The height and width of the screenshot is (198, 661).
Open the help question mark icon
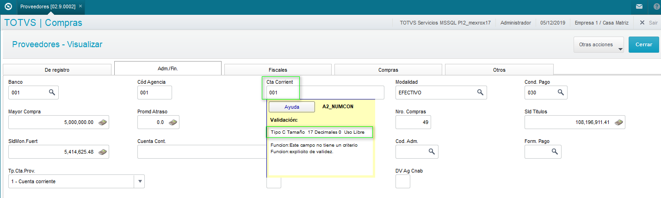pos(657,7)
